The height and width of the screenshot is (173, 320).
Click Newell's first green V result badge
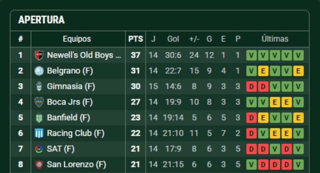[251, 55]
